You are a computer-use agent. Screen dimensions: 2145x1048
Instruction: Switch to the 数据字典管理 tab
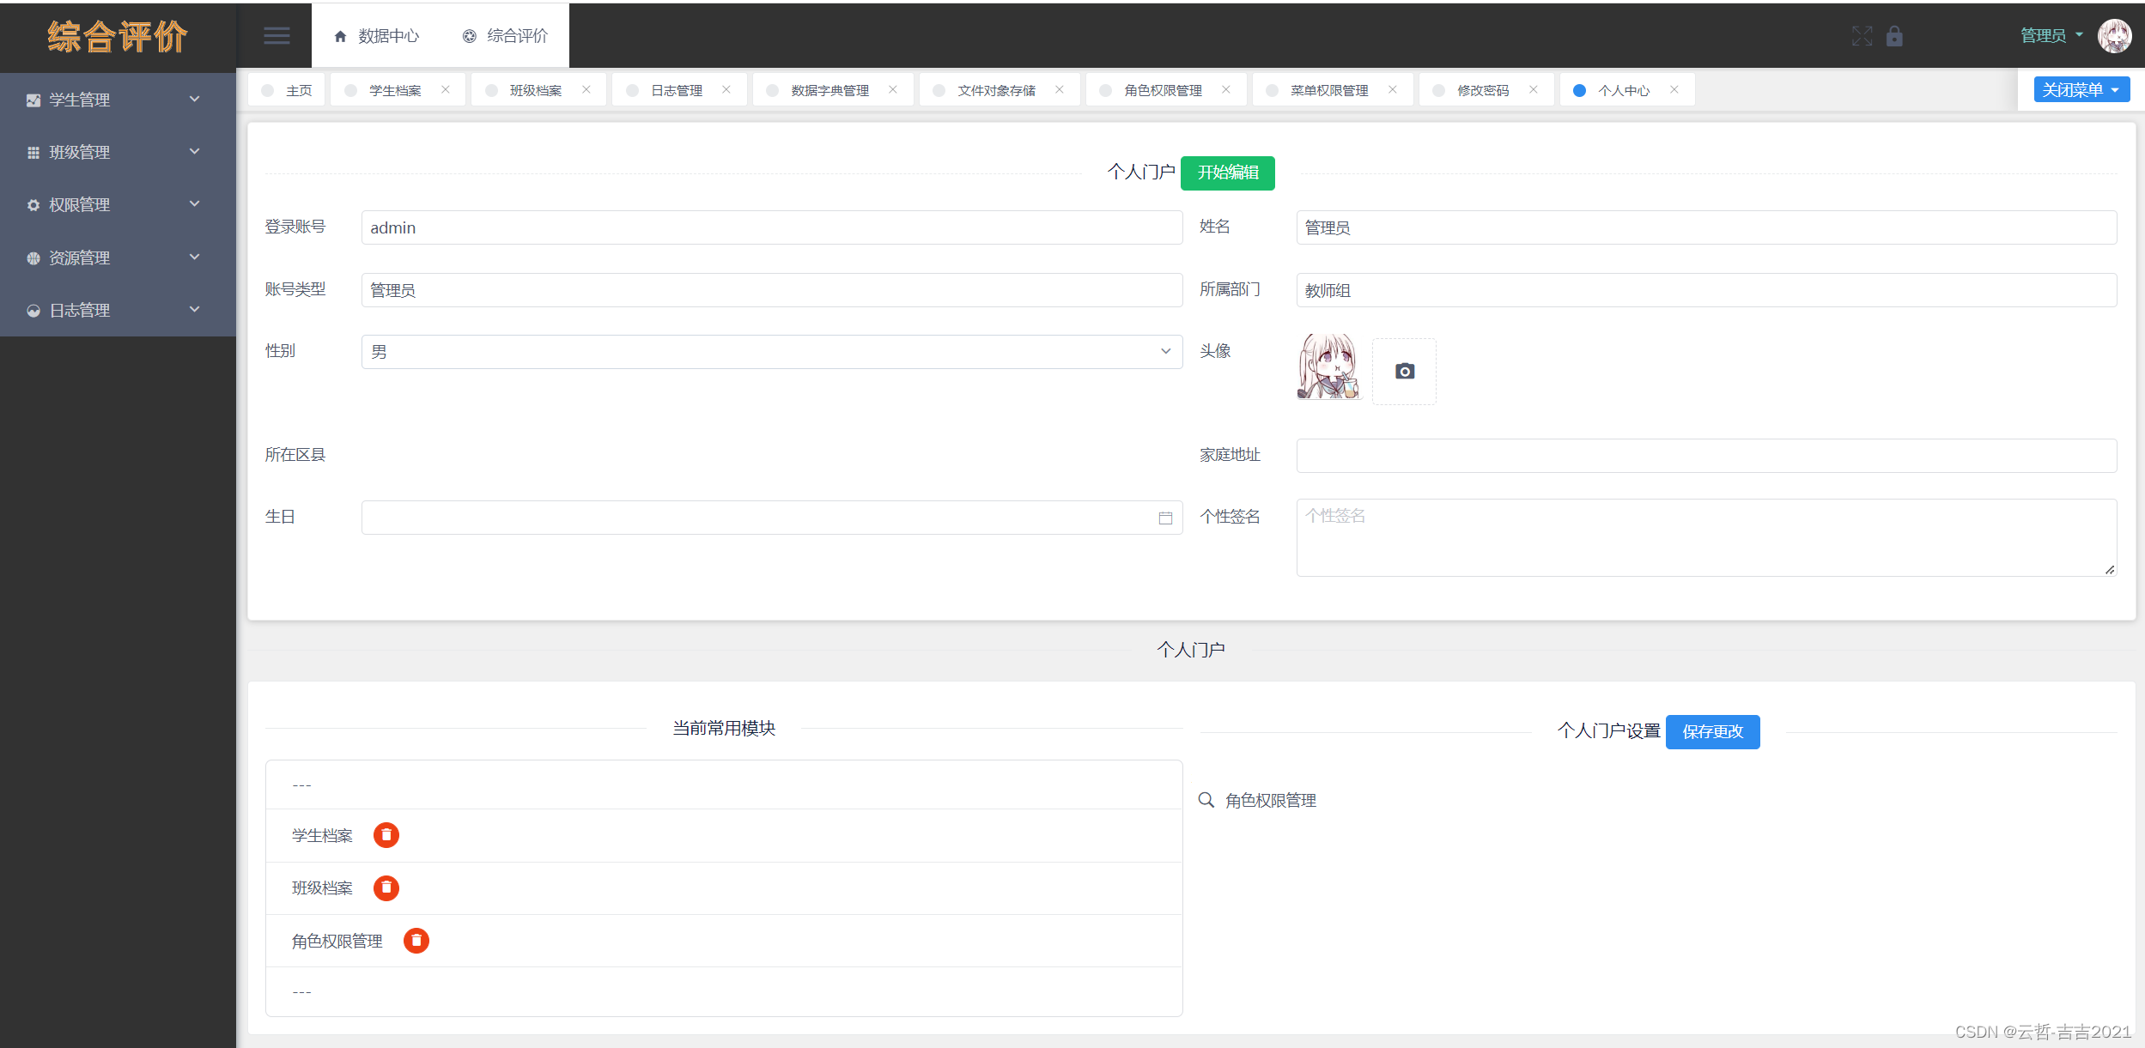828,89
